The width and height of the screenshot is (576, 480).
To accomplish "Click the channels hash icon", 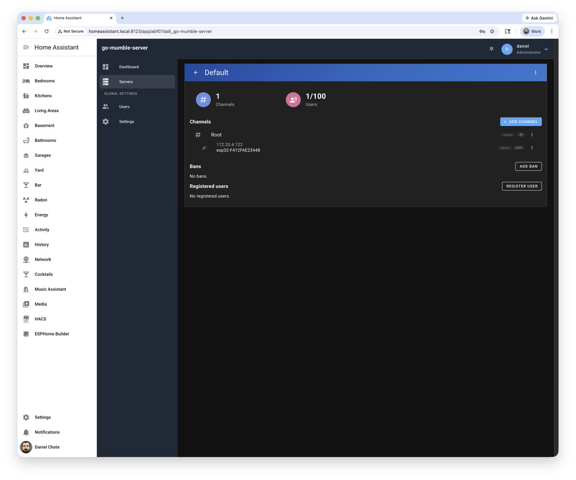I will coord(204,100).
